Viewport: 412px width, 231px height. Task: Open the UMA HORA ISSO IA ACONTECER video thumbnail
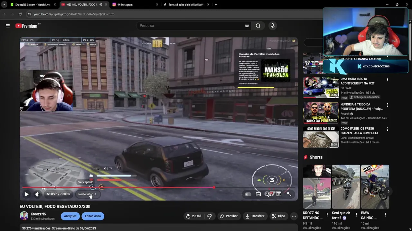coord(321,87)
